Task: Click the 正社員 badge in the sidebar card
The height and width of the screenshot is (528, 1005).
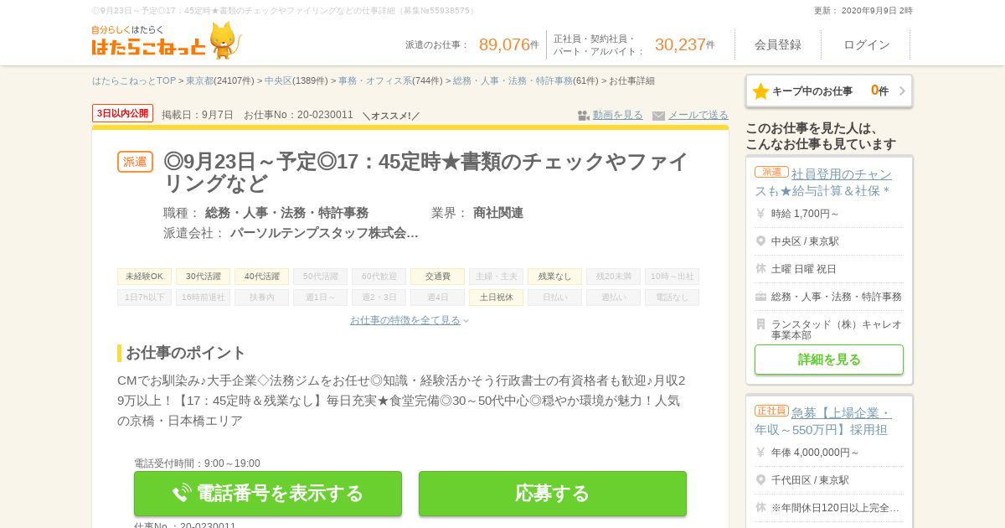Action: coord(771,411)
